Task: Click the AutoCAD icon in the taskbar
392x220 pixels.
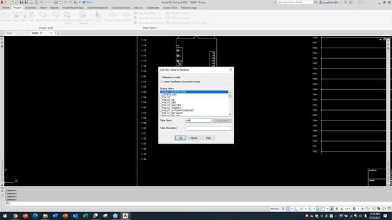Action: (x=125, y=216)
